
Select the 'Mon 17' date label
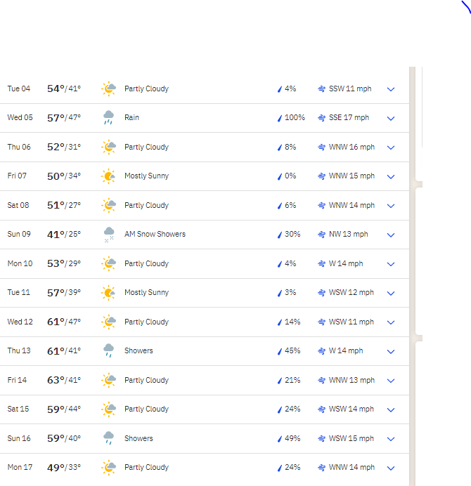[20, 467]
